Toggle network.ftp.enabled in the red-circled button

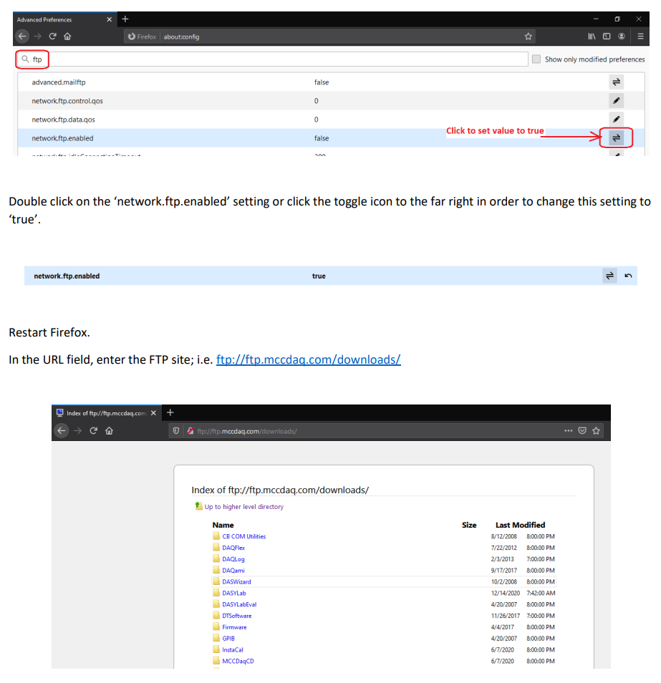(x=617, y=137)
